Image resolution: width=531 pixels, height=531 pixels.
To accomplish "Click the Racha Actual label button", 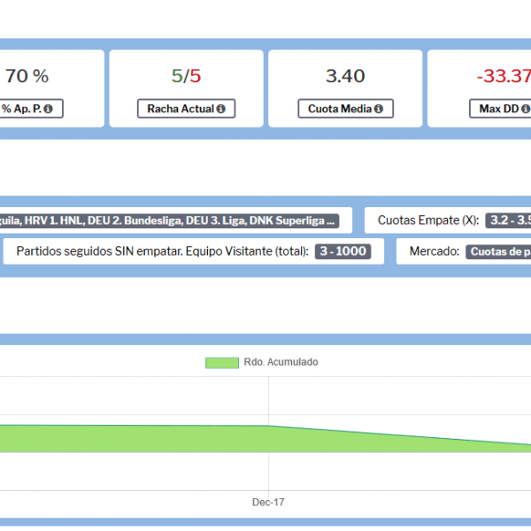I will (x=186, y=109).
